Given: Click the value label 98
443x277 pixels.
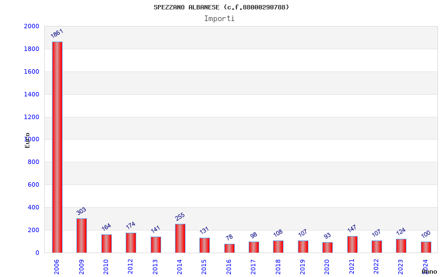Looking at the screenshot, I should click(254, 235).
